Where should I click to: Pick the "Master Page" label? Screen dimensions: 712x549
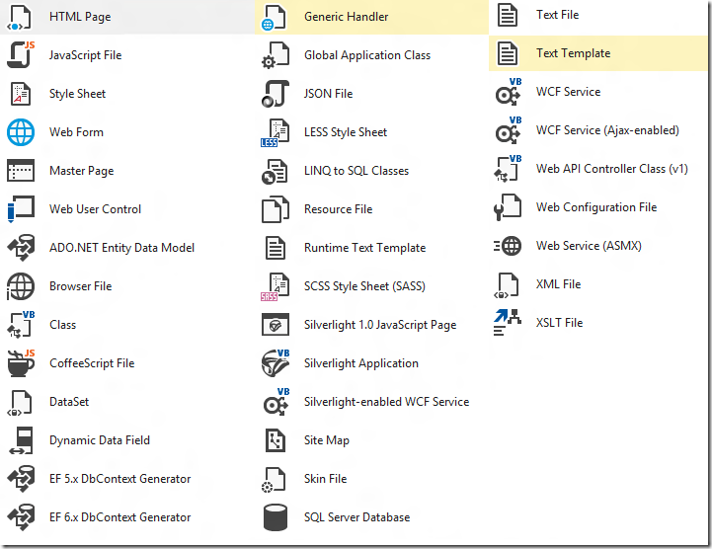click(82, 171)
